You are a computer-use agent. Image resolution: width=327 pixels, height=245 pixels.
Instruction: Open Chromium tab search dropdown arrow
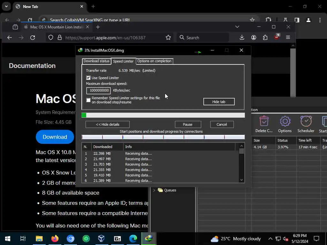(x=6, y=6)
